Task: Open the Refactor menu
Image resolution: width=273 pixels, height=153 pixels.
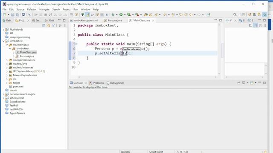Action: point(32,9)
